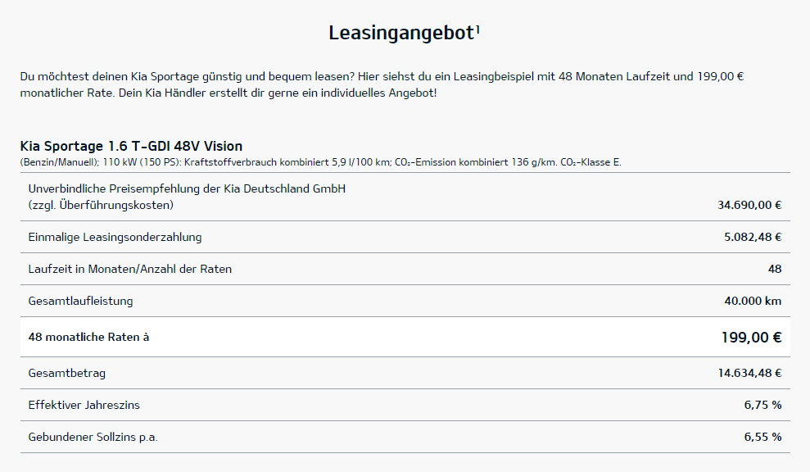
Task: Select the 40.000 km mileage value
Action: pos(753,301)
